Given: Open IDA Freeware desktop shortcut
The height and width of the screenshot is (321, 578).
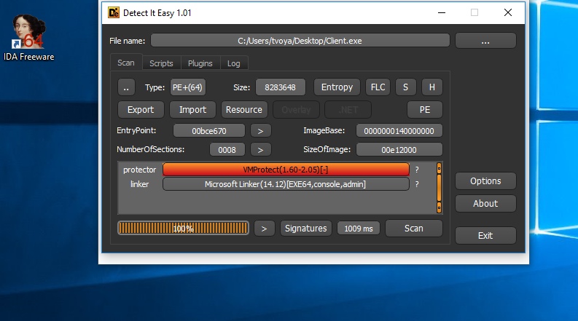Looking at the screenshot, I should (x=28, y=37).
